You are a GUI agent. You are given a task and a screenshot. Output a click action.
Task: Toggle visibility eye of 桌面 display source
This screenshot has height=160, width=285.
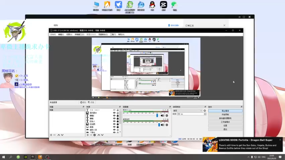tap(114, 127)
